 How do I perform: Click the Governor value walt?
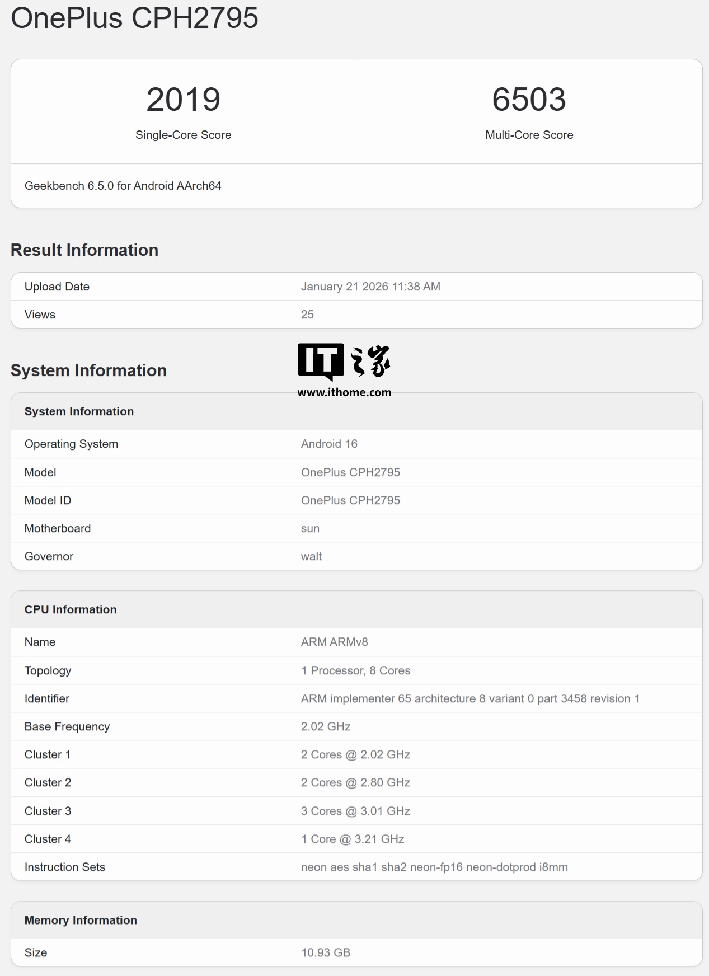click(x=311, y=556)
